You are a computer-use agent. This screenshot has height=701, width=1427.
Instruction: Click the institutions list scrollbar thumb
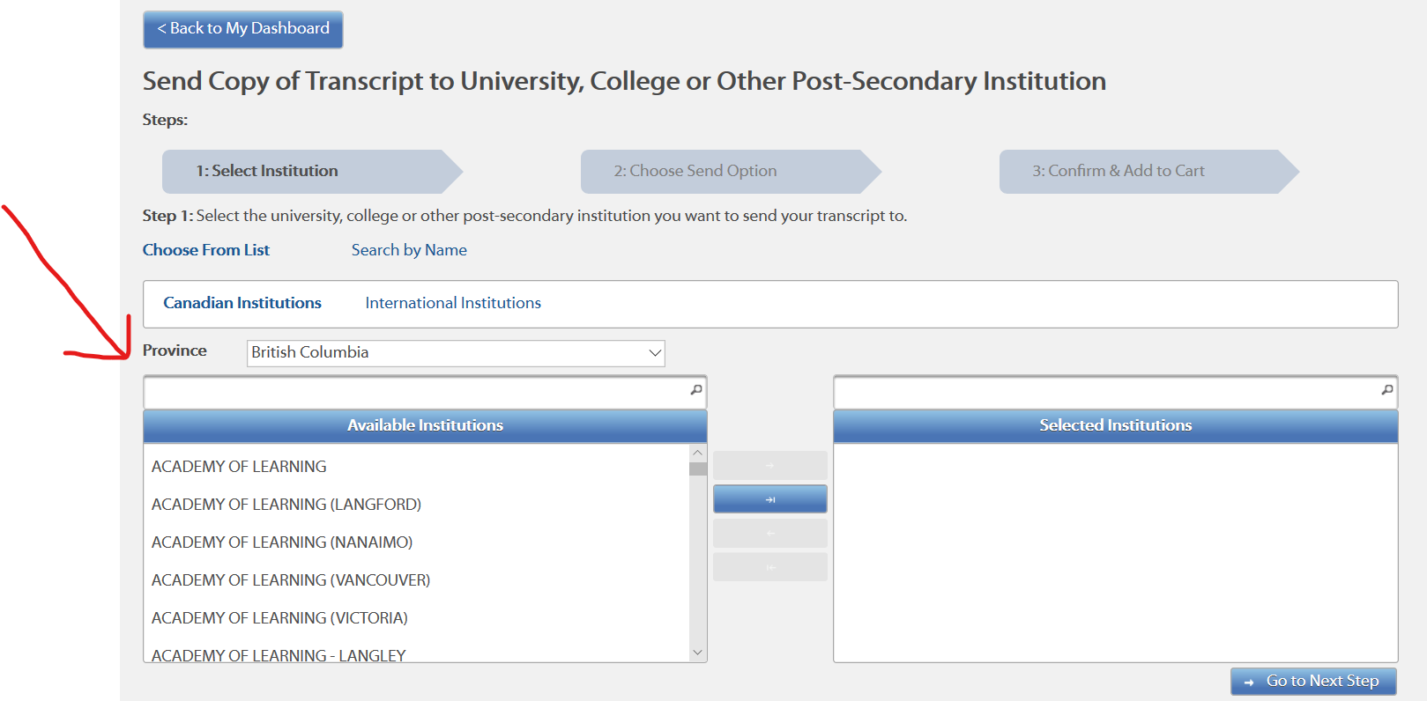pos(698,469)
